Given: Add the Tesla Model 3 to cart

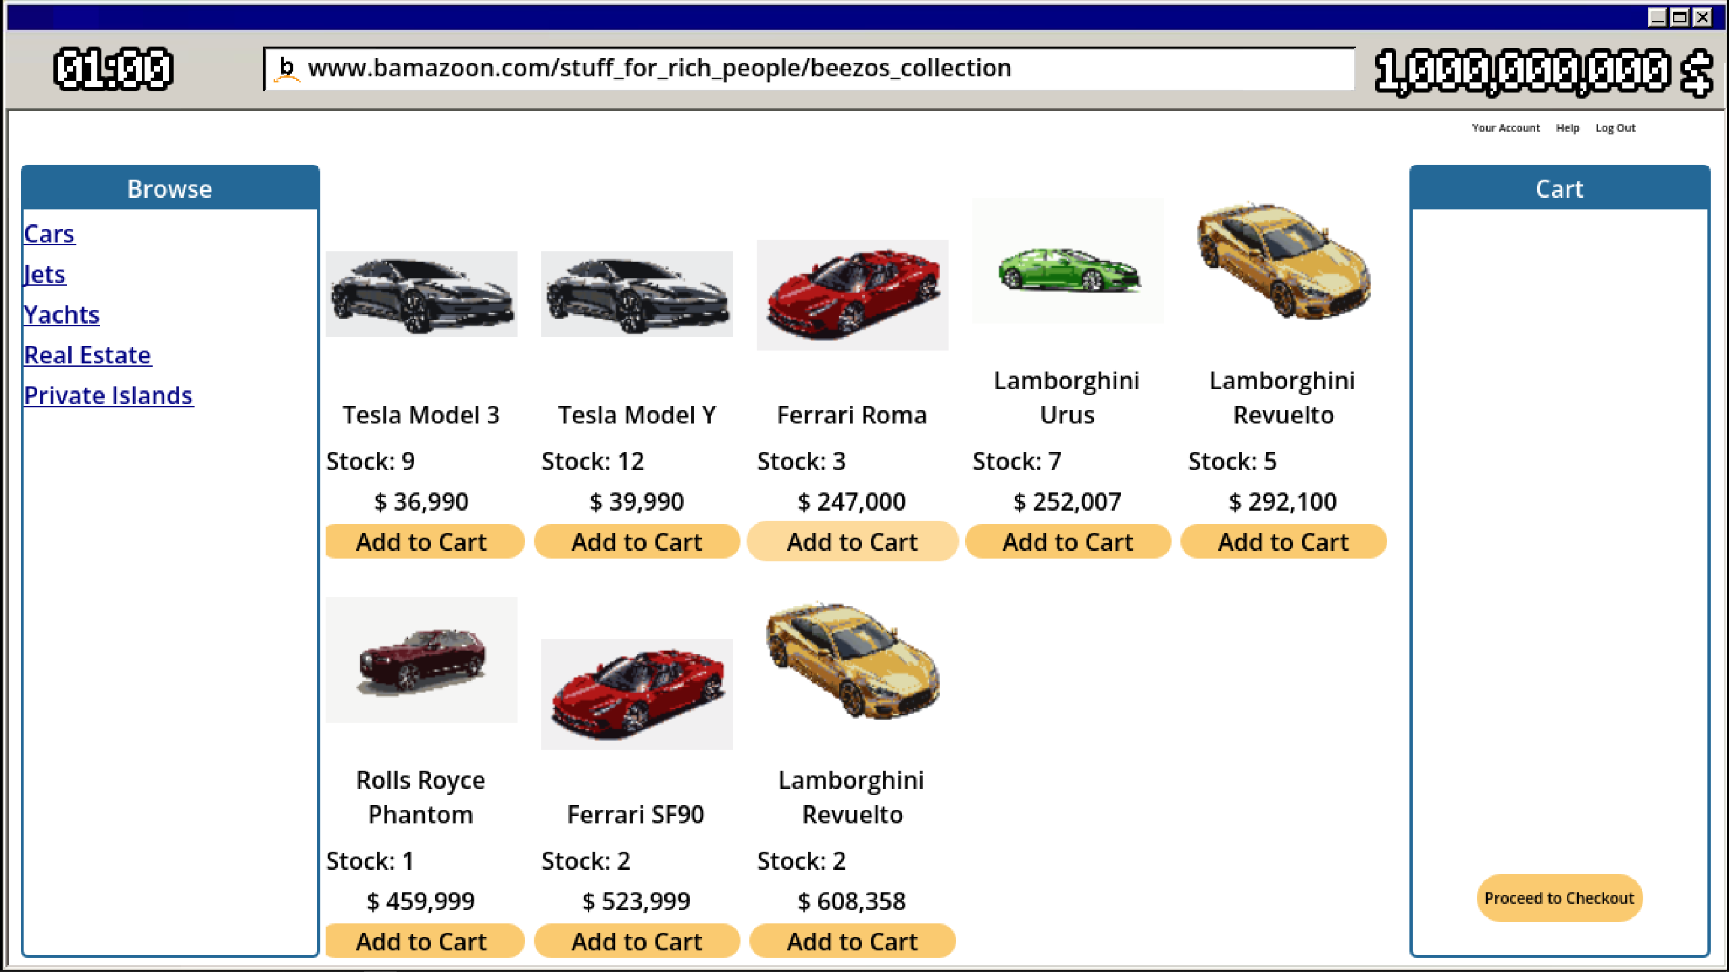Looking at the screenshot, I should pos(424,542).
